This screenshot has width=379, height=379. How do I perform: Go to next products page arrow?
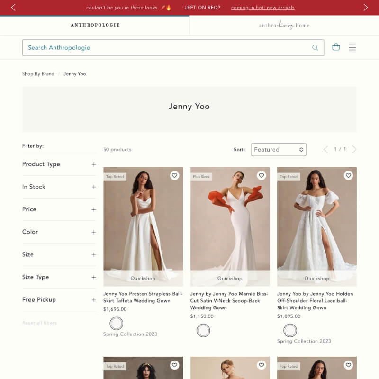pos(354,149)
